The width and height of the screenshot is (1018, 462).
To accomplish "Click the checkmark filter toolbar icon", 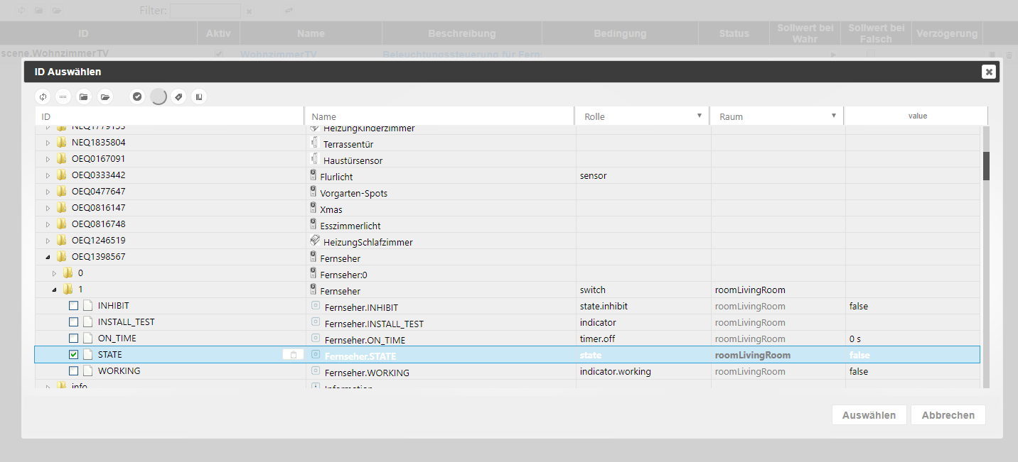I will point(138,97).
